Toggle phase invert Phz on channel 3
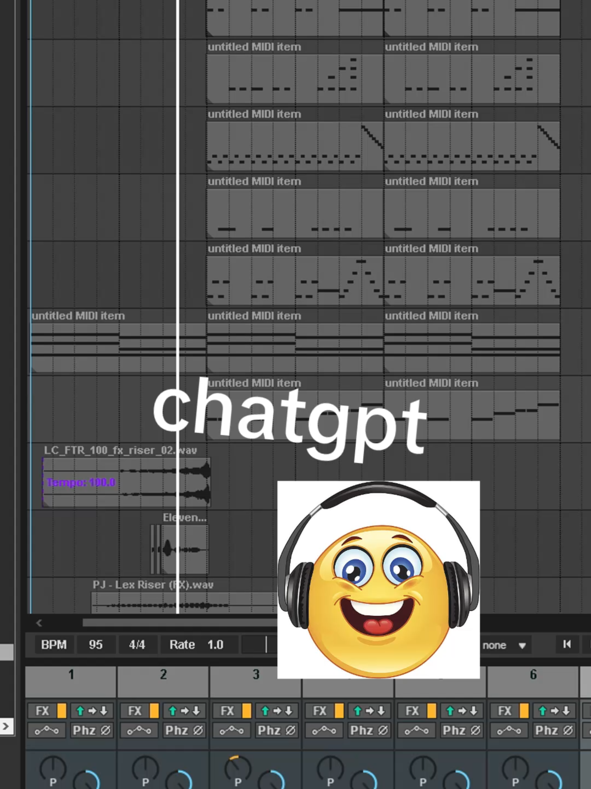Screen dimensions: 591x789 tap(277, 731)
